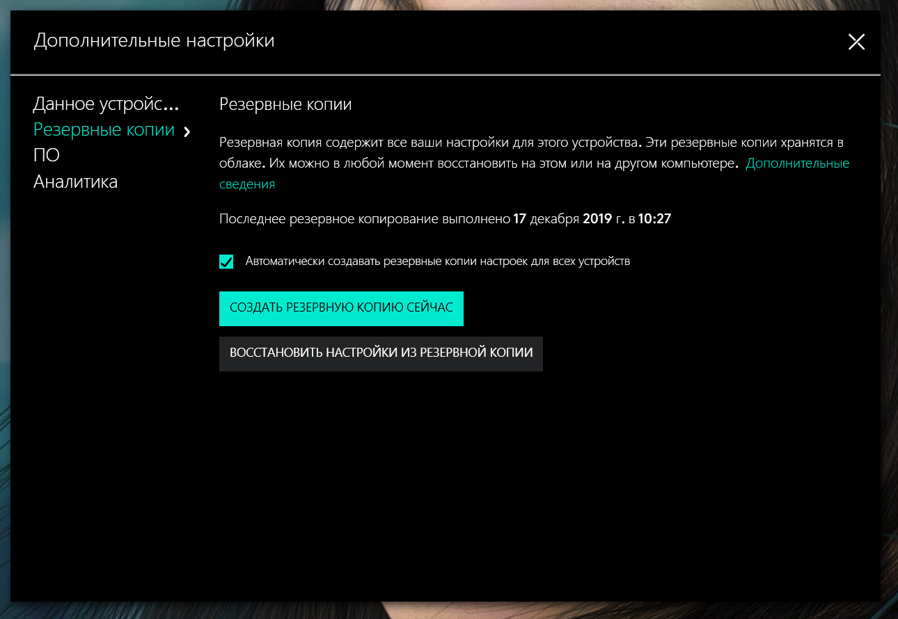898x619 pixels.
Task: Click the chevron arrow beside Резервные копии
Action: pyautogui.click(x=187, y=131)
